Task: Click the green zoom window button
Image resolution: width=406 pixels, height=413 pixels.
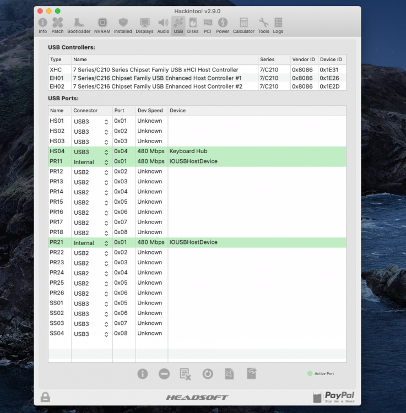Action: pos(58,11)
